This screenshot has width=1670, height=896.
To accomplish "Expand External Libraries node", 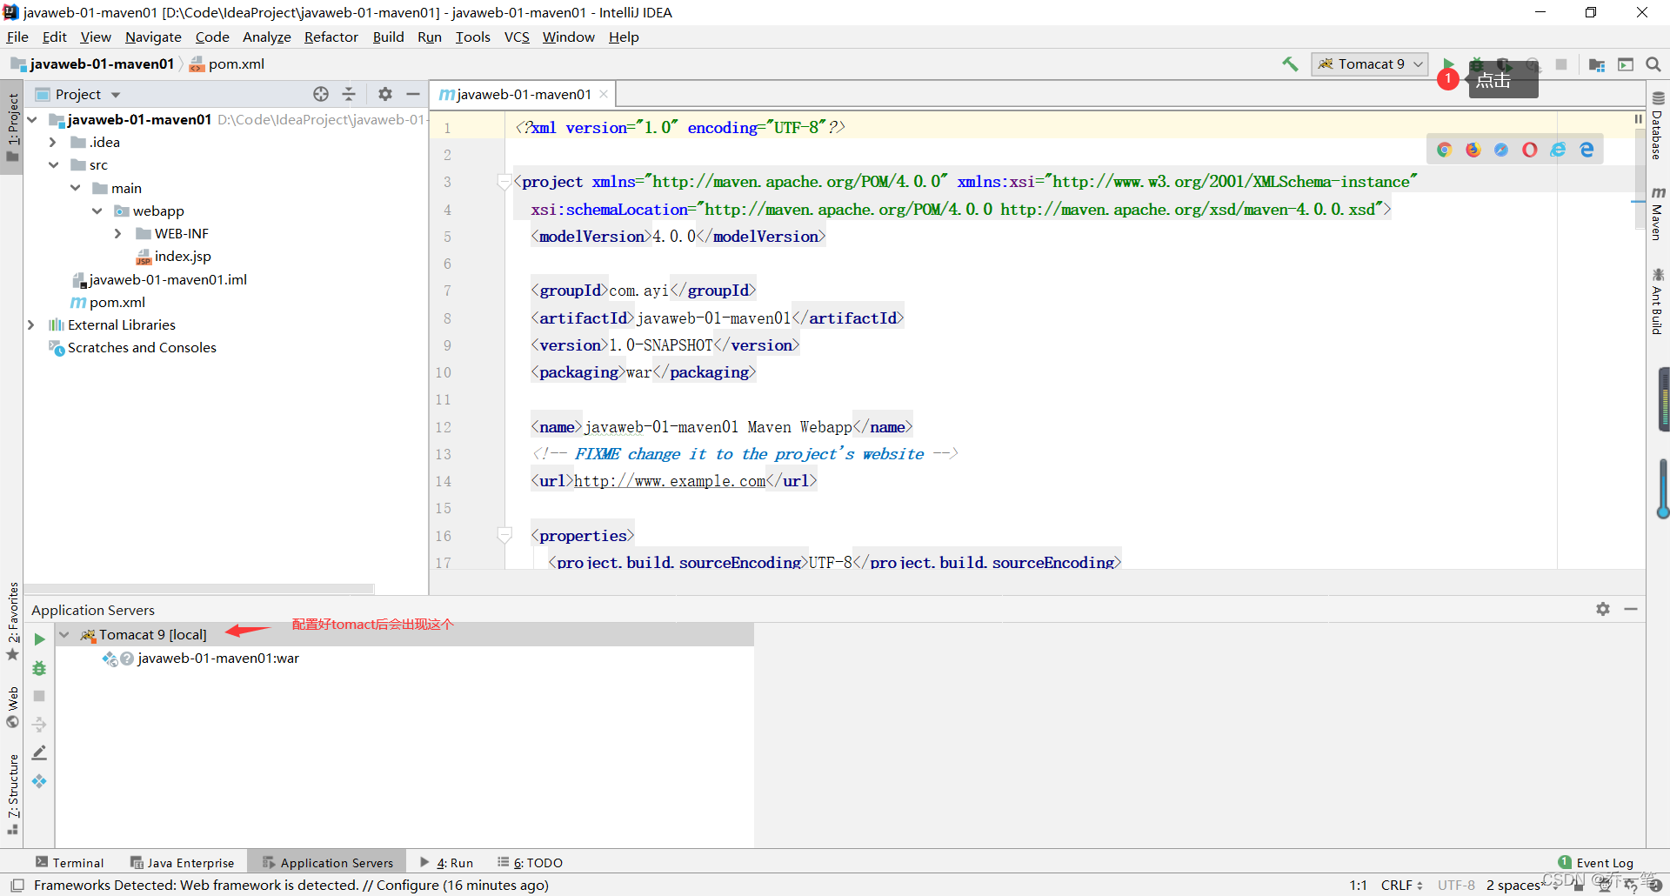I will pyautogui.click(x=31, y=324).
